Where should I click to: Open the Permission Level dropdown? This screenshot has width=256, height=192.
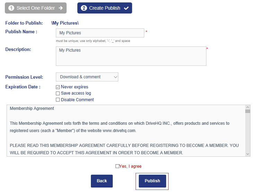87,77
